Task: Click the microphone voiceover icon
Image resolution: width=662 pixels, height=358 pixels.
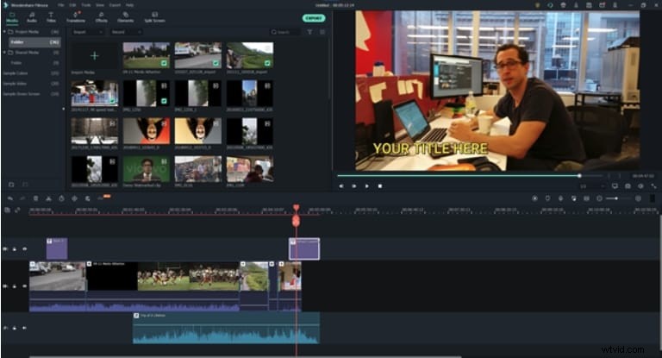Action: pyautogui.click(x=560, y=198)
